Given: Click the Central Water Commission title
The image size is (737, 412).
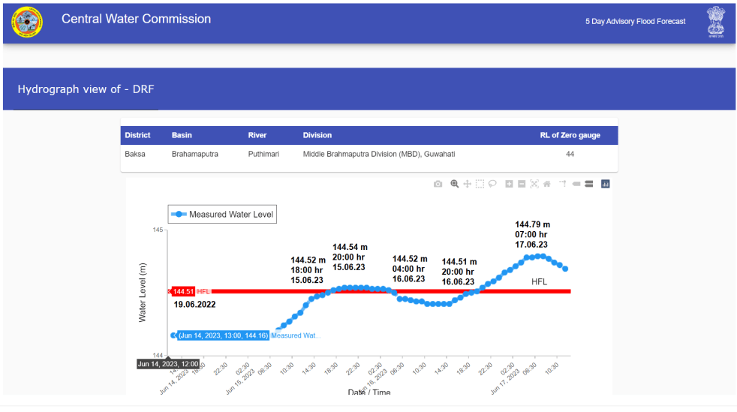Looking at the screenshot, I should coord(136,20).
